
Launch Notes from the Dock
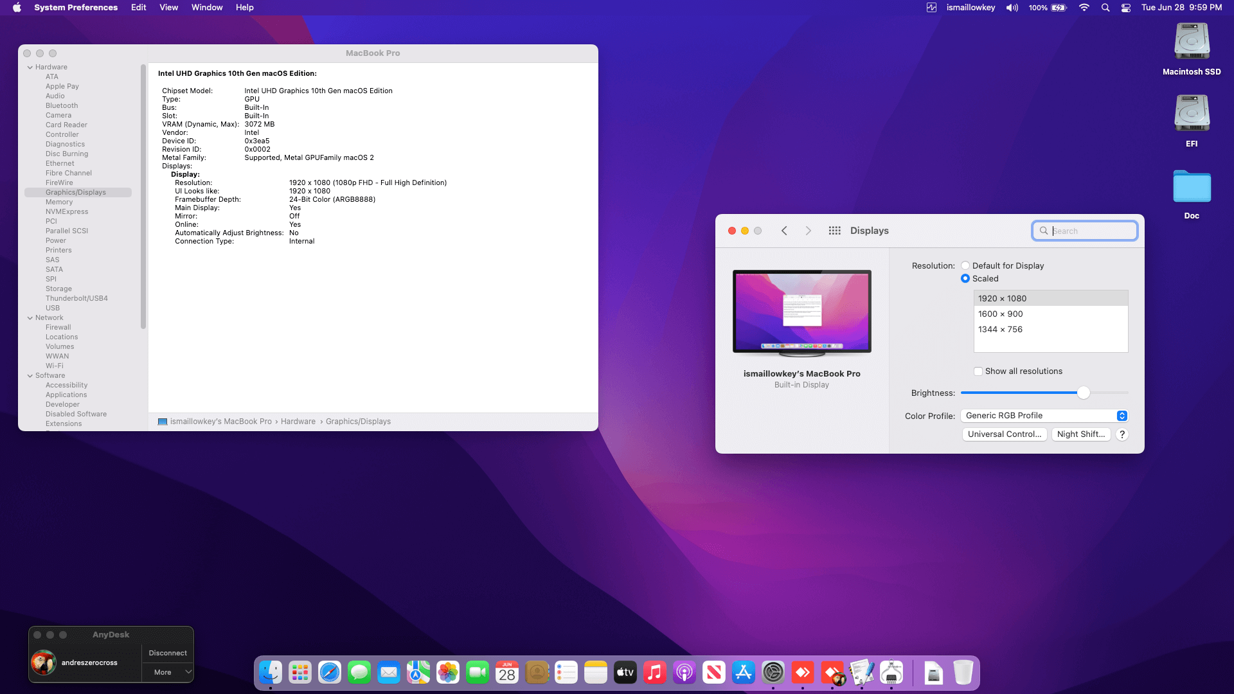coord(596,673)
